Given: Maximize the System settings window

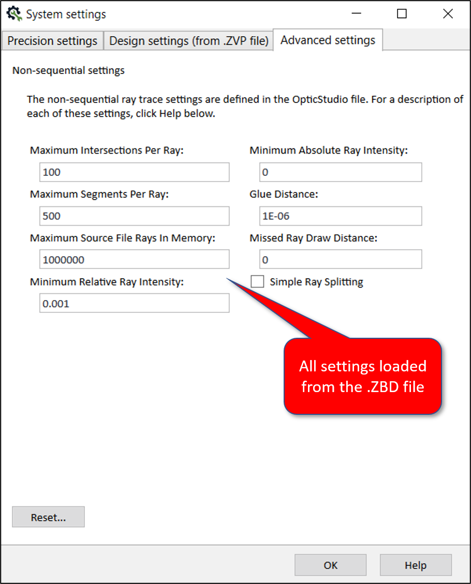Looking at the screenshot, I should click(x=402, y=14).
